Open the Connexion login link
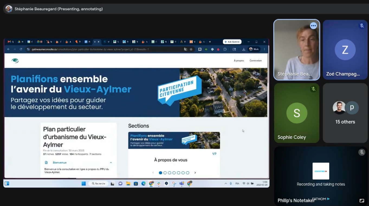369x206 pixels. [x=256, y=60]
